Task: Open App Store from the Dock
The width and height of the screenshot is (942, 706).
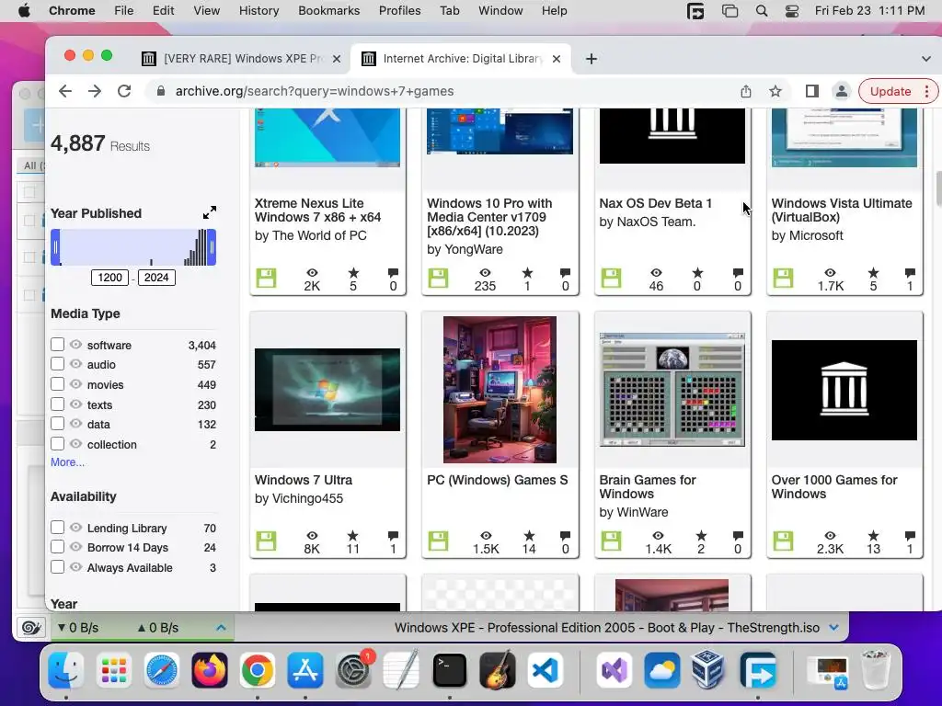Action: click(x=305, y=670)
